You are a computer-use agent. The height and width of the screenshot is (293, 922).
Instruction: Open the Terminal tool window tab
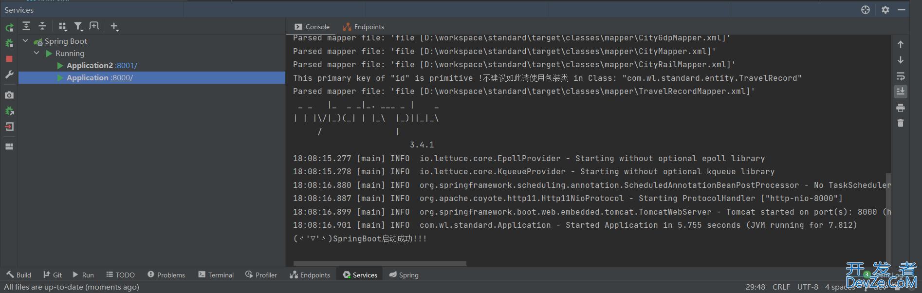tap(216, 275)
